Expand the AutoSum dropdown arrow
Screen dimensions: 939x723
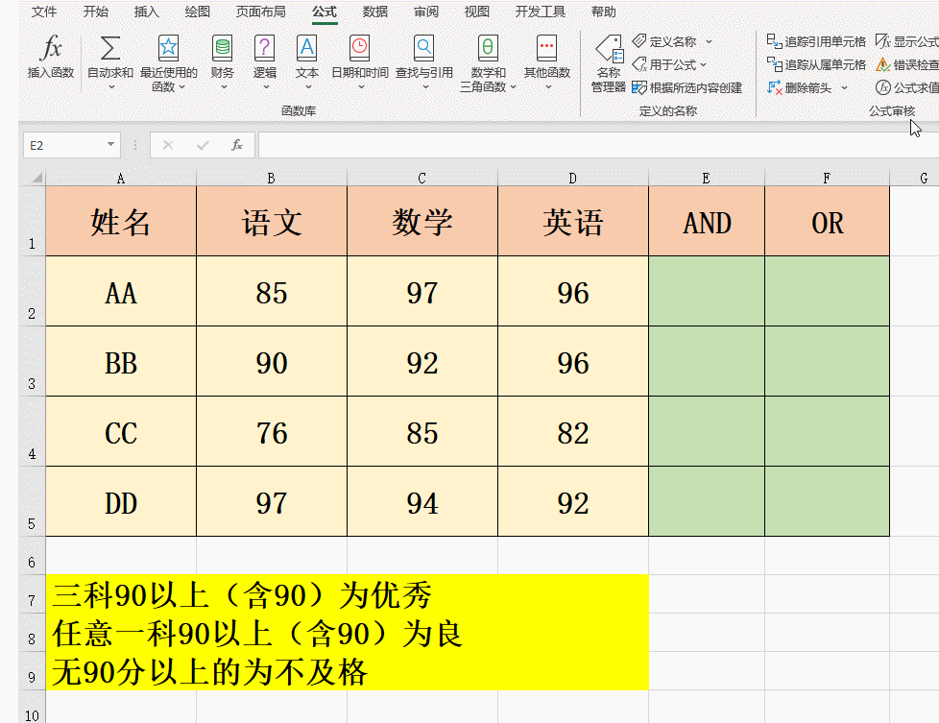110,87
